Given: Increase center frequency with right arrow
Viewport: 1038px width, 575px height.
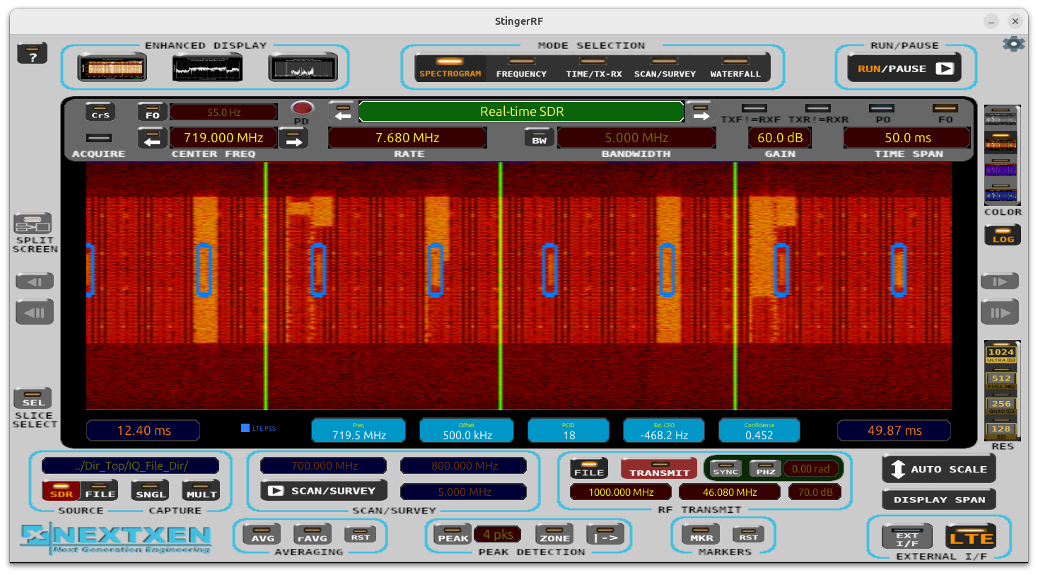Looking at the screenshot, I should [x=293, y=138].
